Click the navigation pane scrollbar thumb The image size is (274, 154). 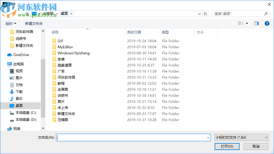(43, 88)
